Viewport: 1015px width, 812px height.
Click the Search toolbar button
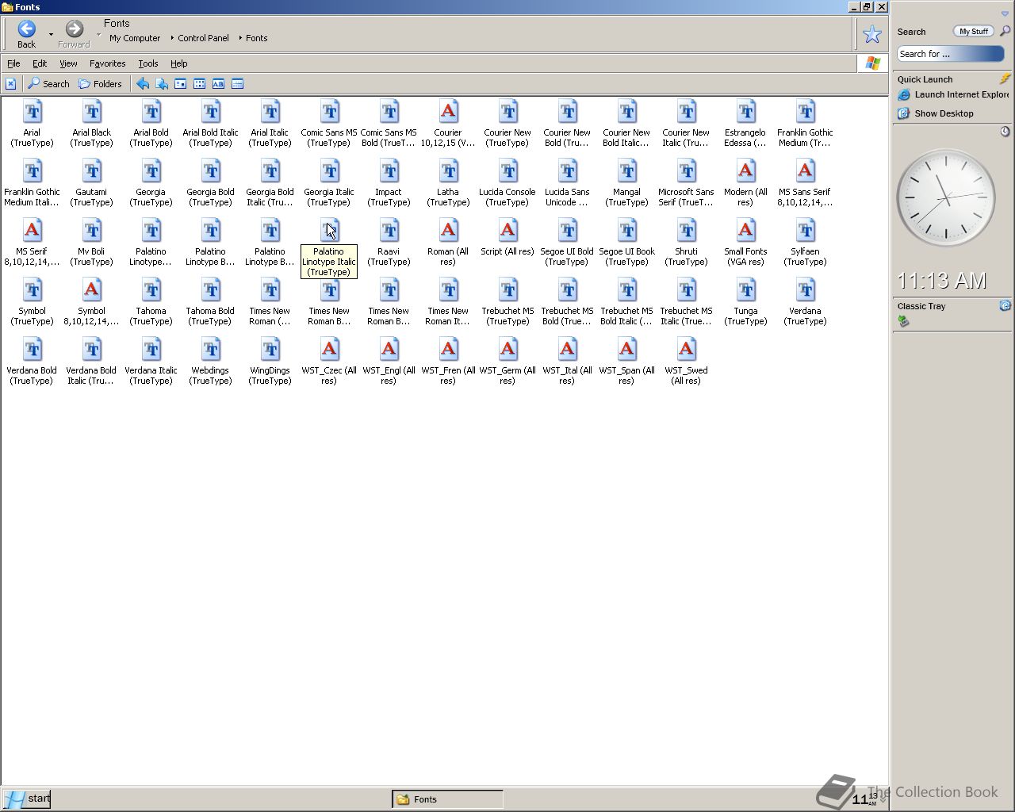tap(49, 83)
